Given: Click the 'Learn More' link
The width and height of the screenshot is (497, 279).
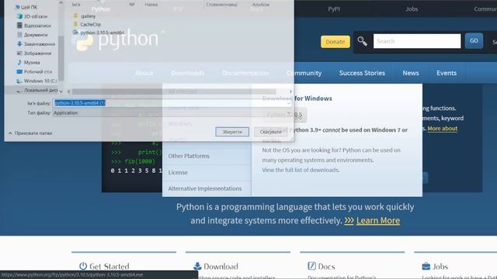Looking at the screenshot, I should point(378,220).
